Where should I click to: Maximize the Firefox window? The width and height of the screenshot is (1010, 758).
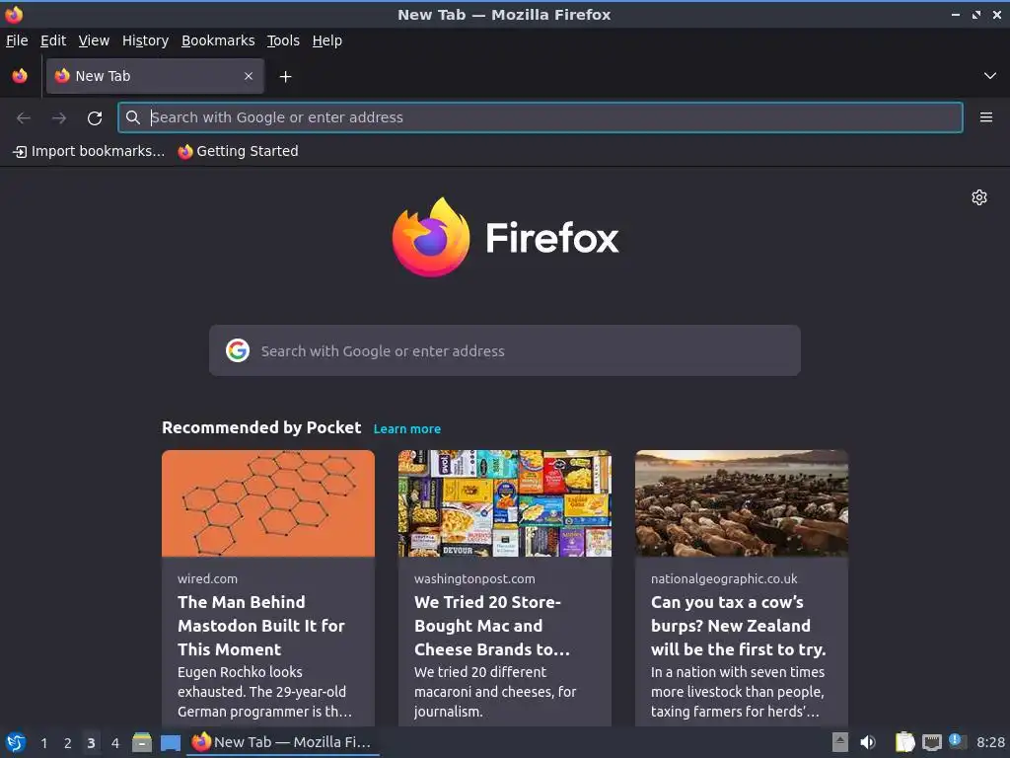click(976, 14)
